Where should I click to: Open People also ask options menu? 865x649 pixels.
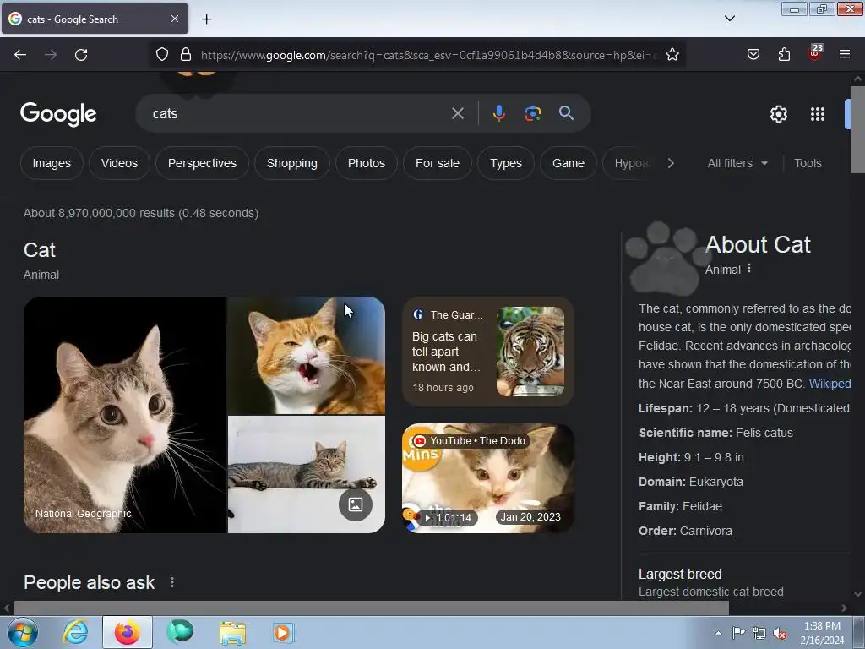(172, 582)
